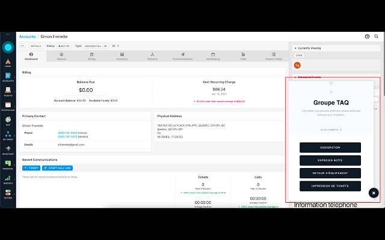Click Start Call Log button

(x=58, y=168)
